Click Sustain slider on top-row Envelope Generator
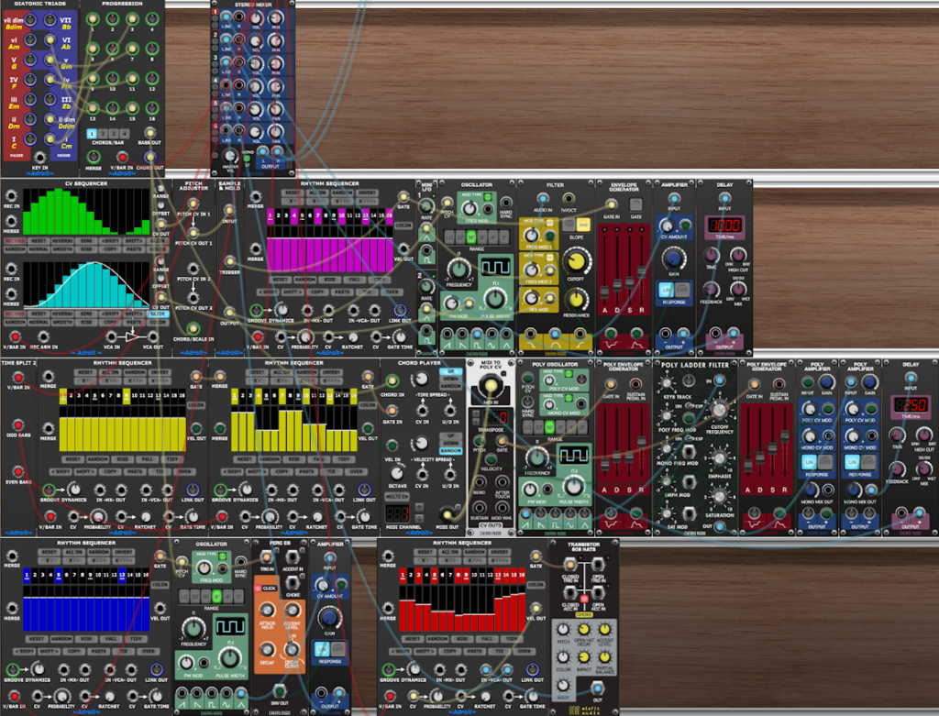The image size is (939, 716). [x=629, y=282]
